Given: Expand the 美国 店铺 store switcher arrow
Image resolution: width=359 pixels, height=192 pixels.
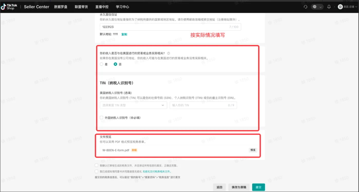Looking at the screenshot, I should tap(356, 7).
